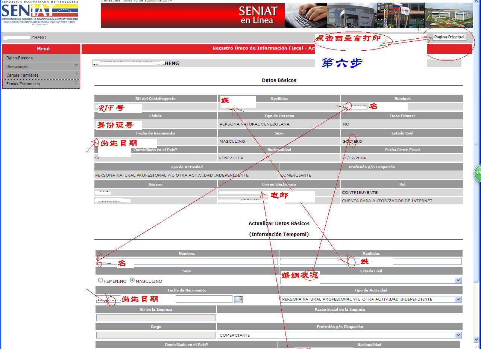Click the 31/12/2004 fiscal closing date

[x=354, y=158]
